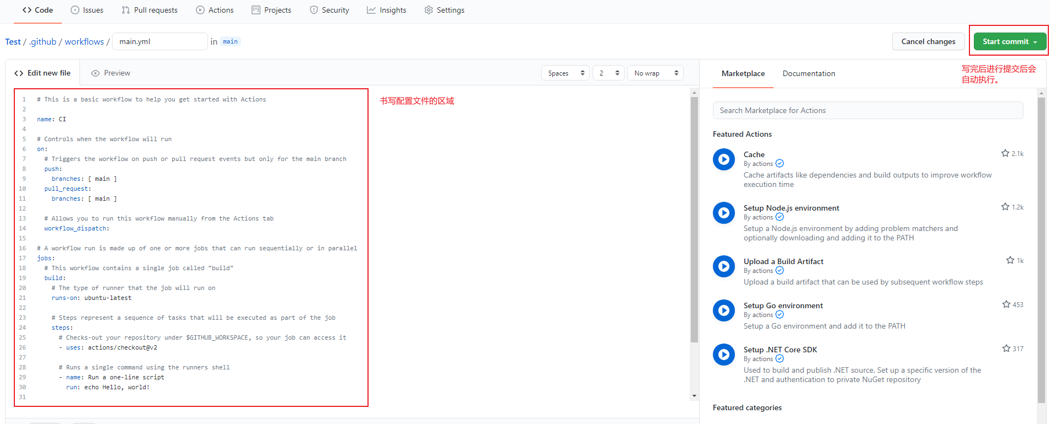This screenshot has width=1050, height=424.
Task: Open the Marketplace tab
Action: click(x=743, y=73)
